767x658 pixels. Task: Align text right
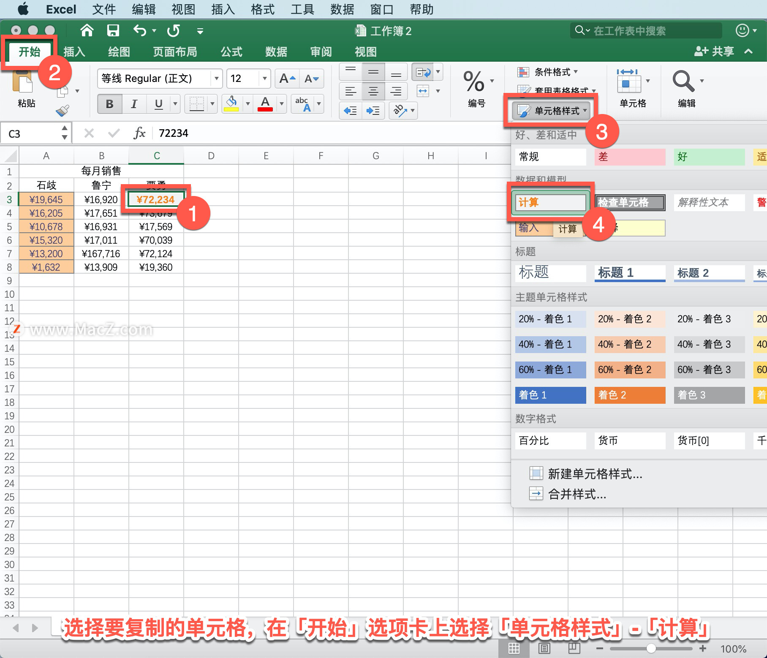click(x=396, y=91)
